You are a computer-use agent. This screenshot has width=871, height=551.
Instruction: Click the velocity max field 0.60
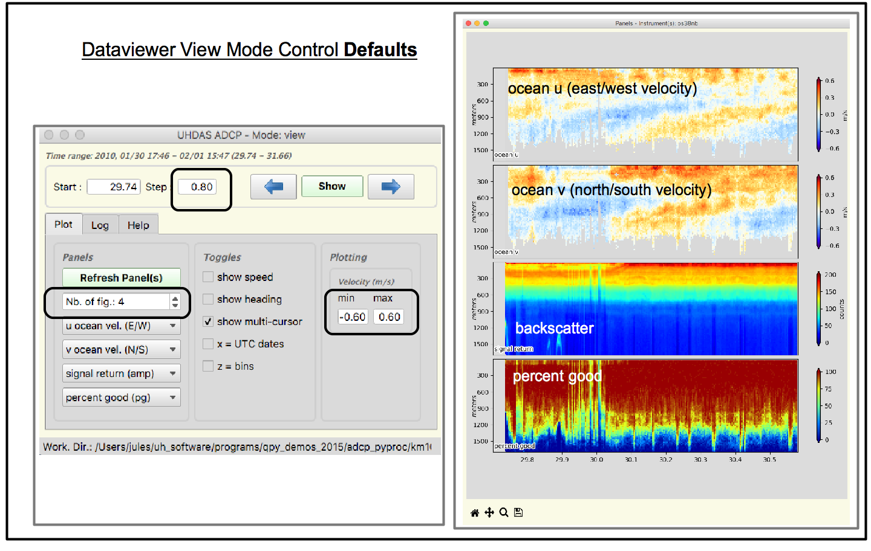tap(389, 317)
